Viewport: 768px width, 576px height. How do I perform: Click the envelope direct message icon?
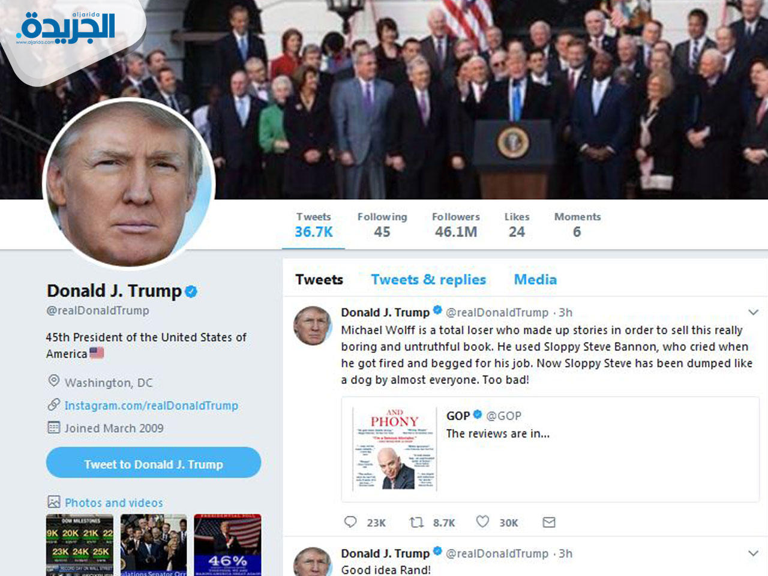click(549, 522)
